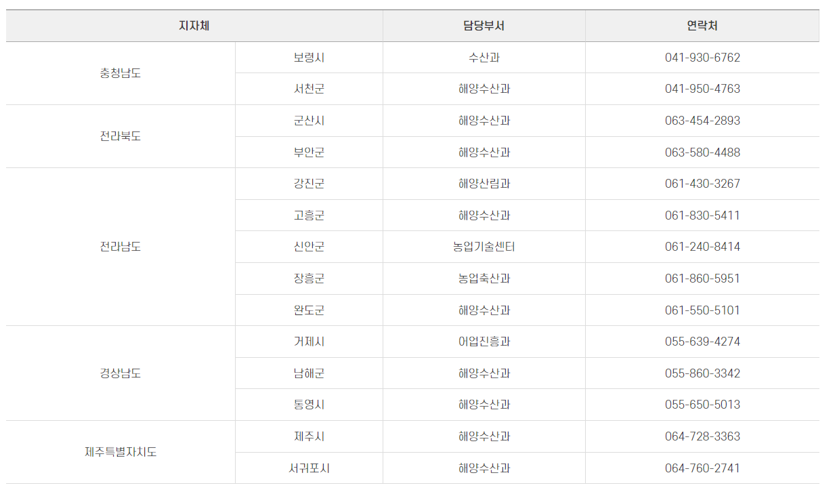Click the 서귀포시 cell

[x=309, y=468]
